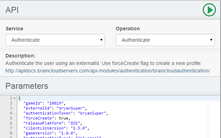Click the API panel heading

pos(12,10)
